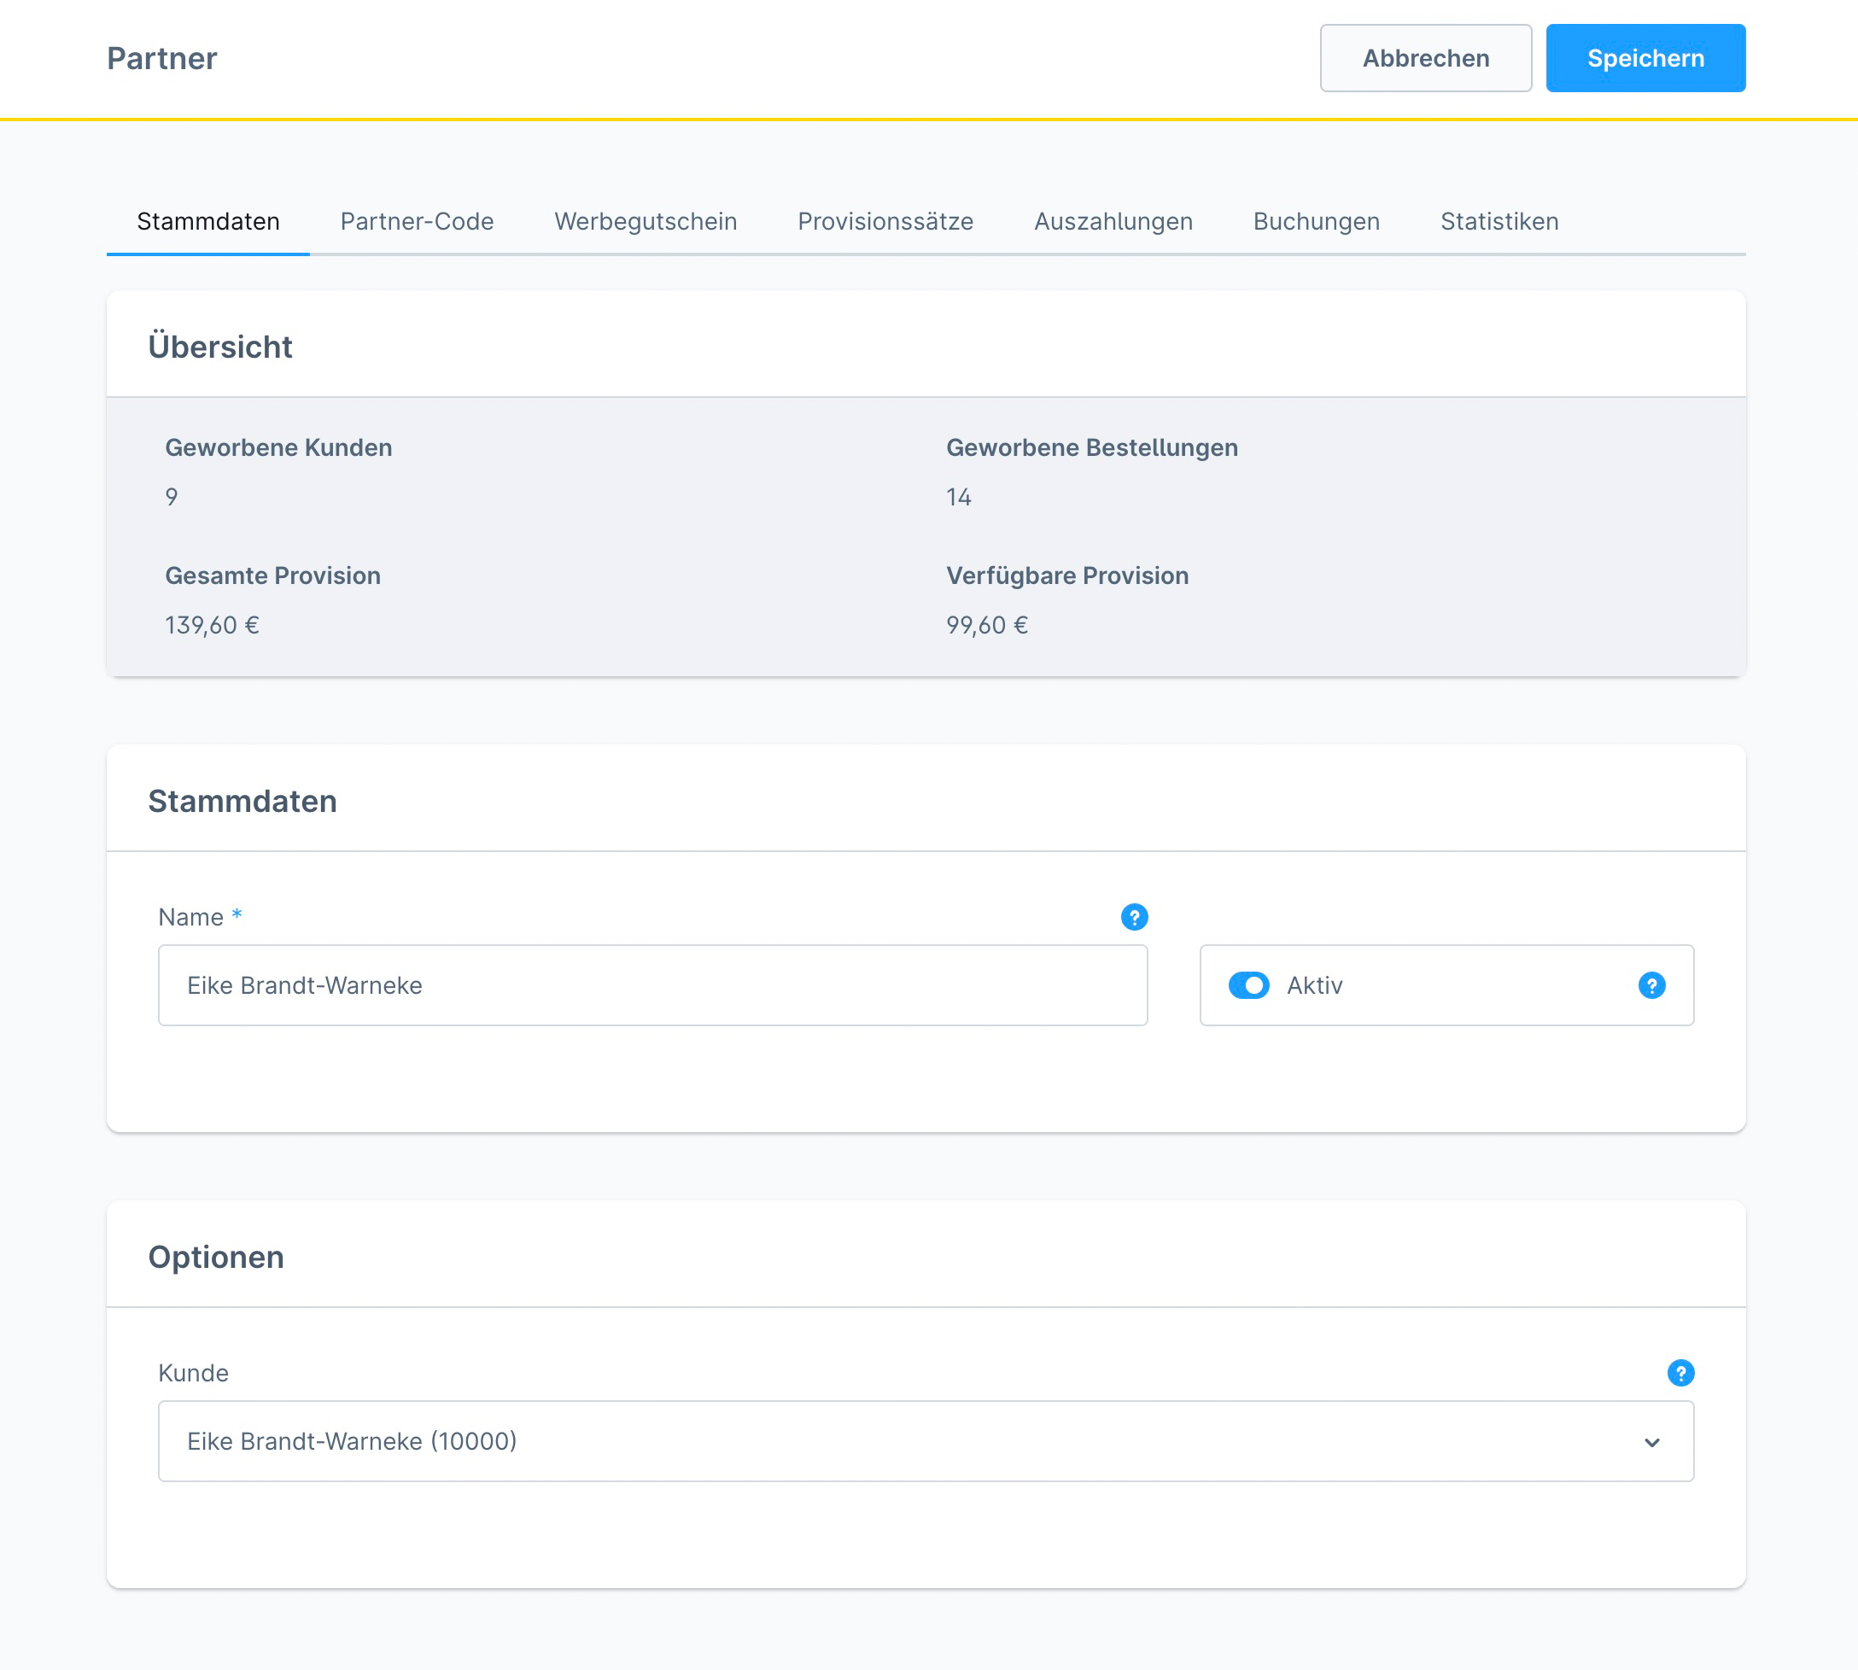
Task: Open the Kunde select showing Eike Brandt-Warneke (10000)
Action: (x=926, y=1440)
